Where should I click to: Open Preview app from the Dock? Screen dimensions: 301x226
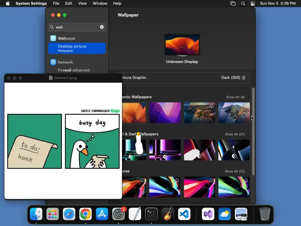tap(241, 214)
